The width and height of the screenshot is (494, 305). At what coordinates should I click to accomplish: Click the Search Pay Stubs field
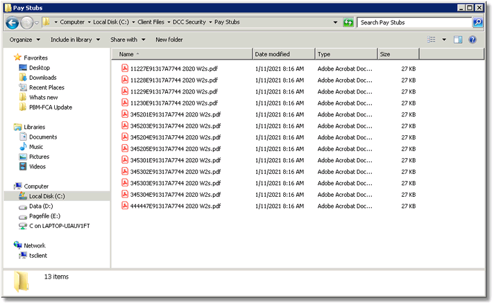[x=415, y=22]
